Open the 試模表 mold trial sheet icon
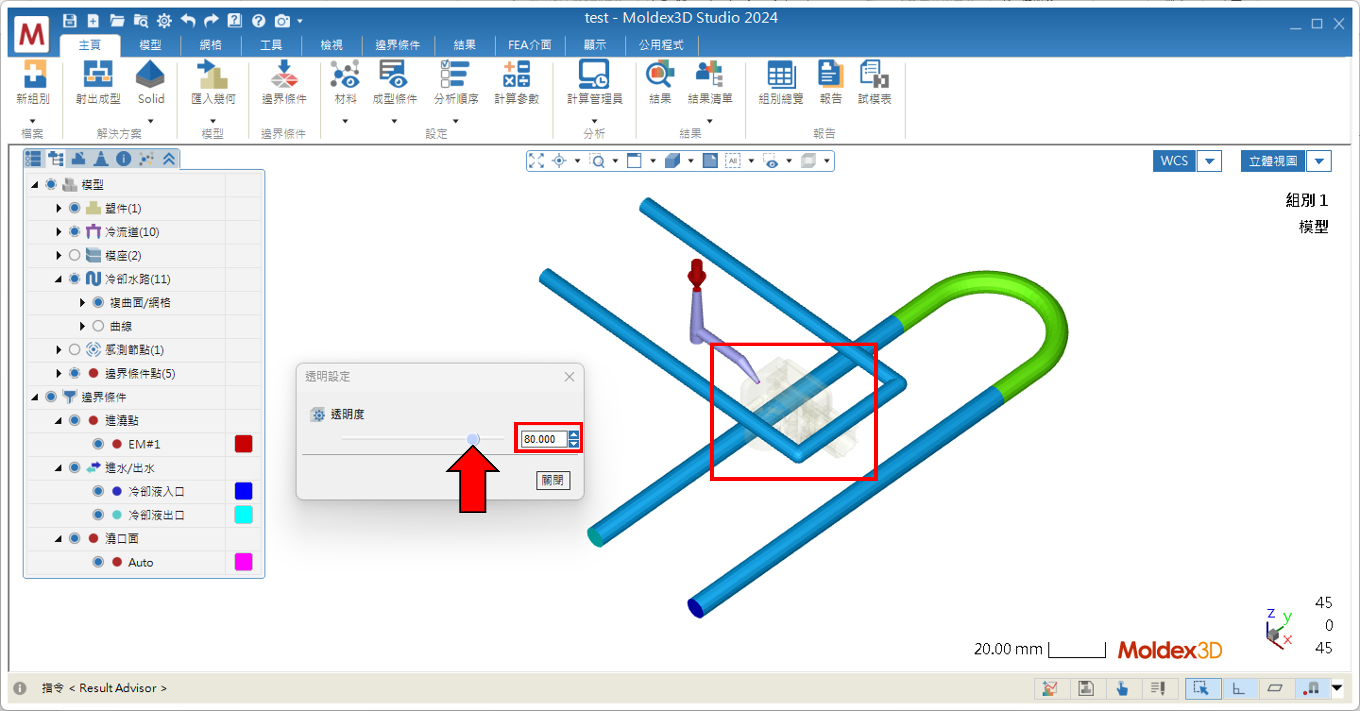The image size is (1360, 711). pos(874,74)
